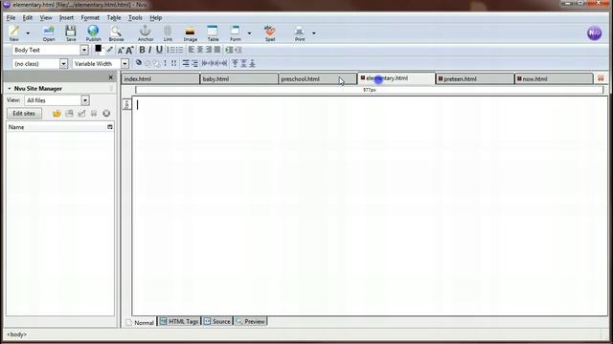Open the Variable Width font dropdown
613x344 pixels.
pos(125,64)
